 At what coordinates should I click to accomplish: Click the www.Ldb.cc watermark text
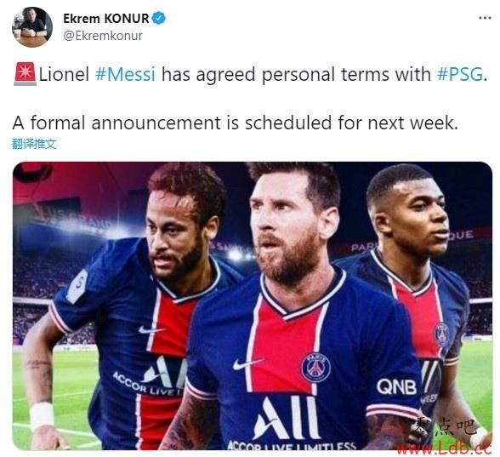coord(444,448)
